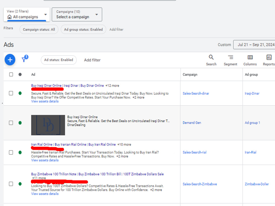
Task: Open View assets details for Iraqi Dinar ad
Action: pos(45,101)
